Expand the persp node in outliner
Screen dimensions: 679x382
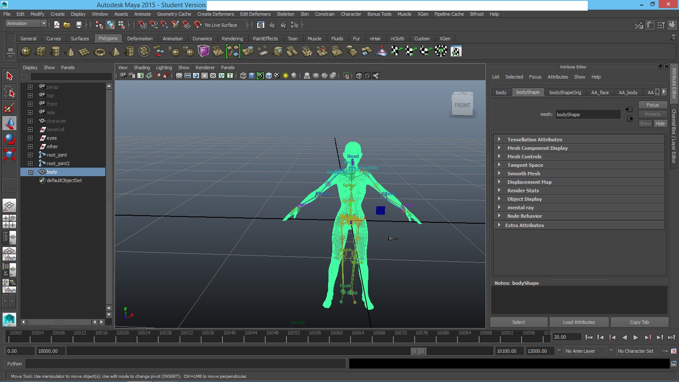[x=30, y=87]
